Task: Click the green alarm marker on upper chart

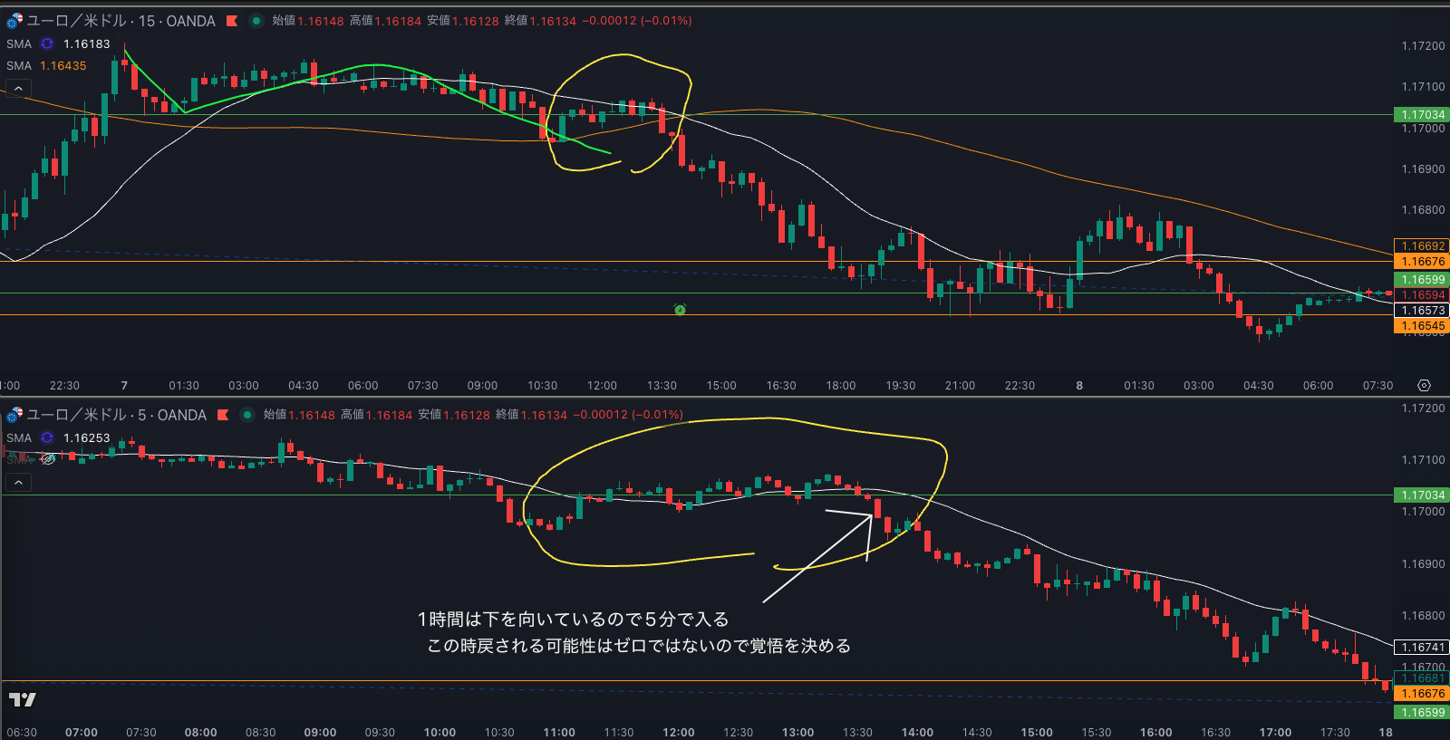Action: pyautogui.click(x=680, y=310)
